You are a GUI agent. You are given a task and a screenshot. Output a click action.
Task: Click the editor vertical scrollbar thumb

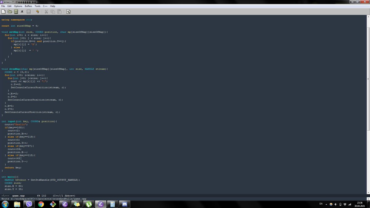pyautogui.click(x=368, y=79)
